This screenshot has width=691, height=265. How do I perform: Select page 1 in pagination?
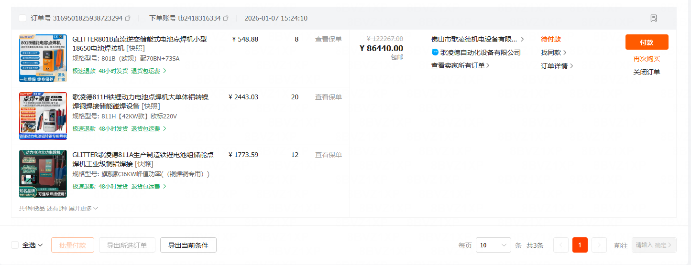coord(580,245)
